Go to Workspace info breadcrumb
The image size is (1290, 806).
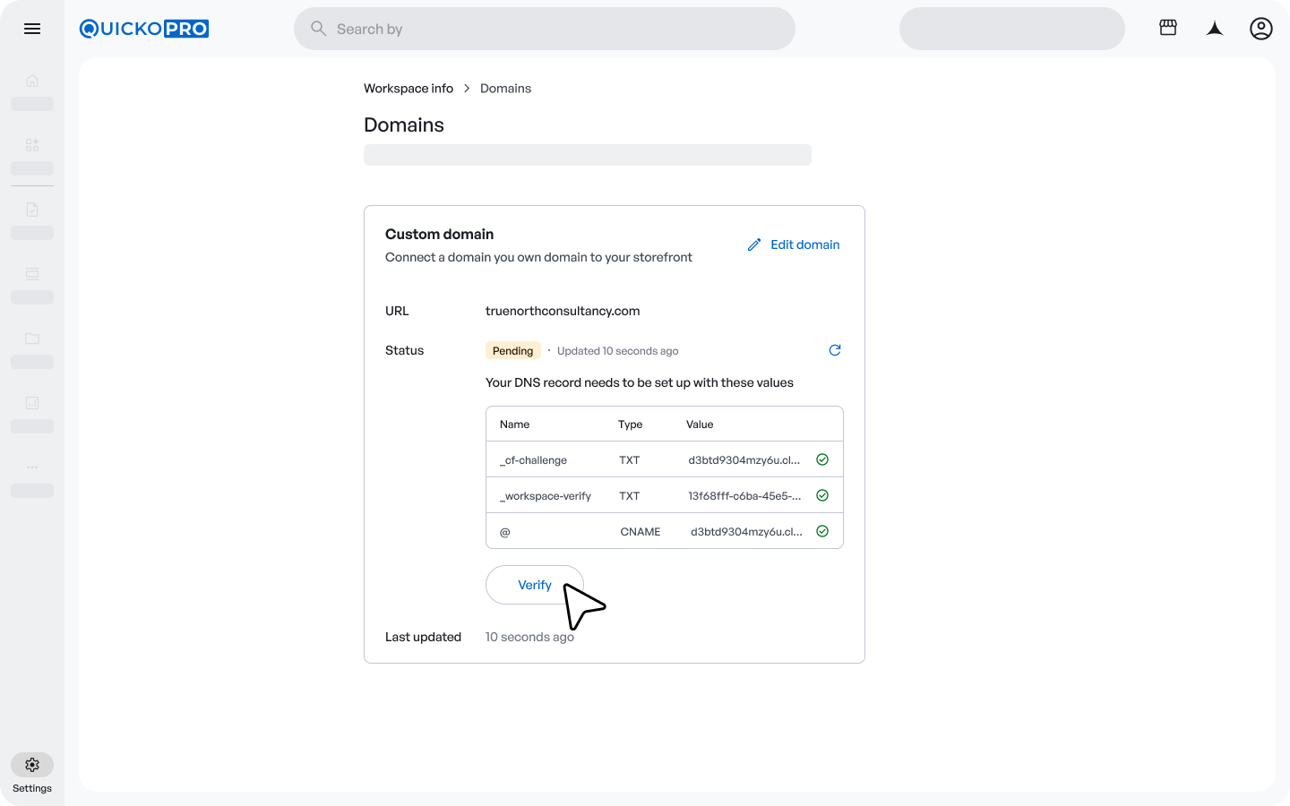408,89
